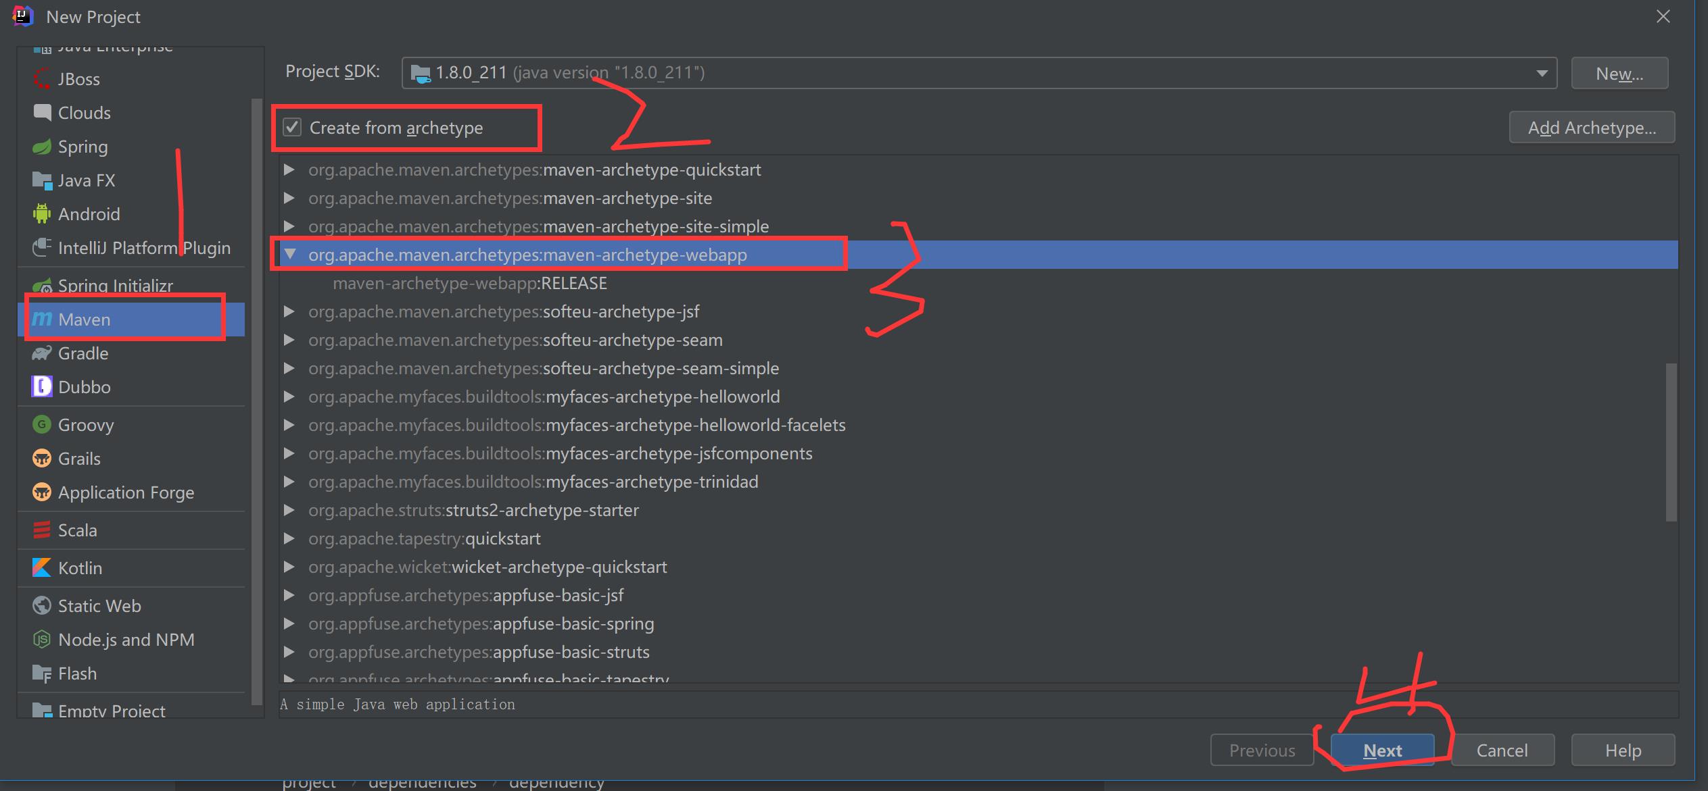Click Add Archetype button
1708x791 pixels.
[x=1592, y=128]
